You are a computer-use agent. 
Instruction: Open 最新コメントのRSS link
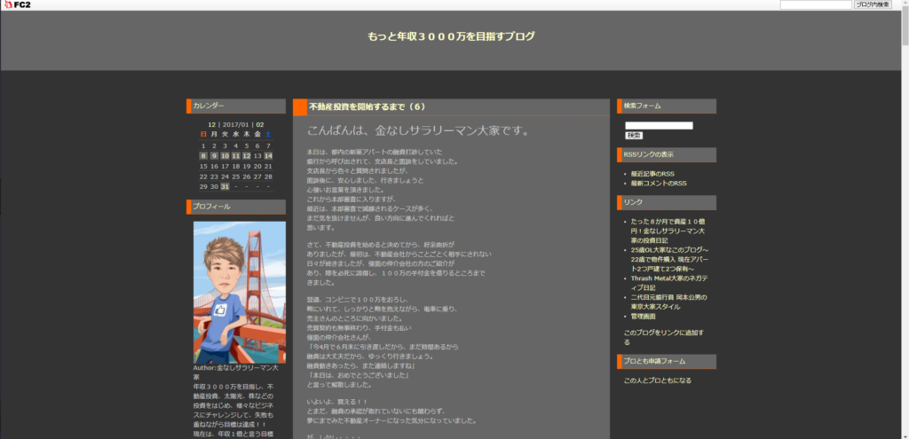coord(659,183)
